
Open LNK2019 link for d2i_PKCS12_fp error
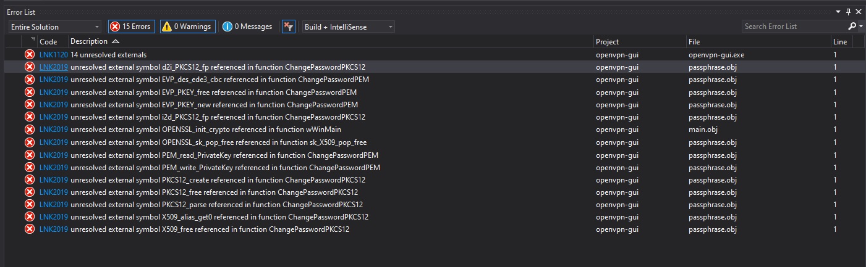click(54, 67)
